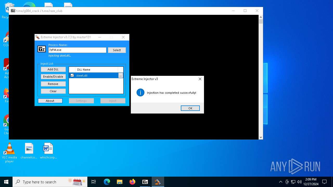333x187 pixels.
Task: Click the 7z icon in console title bar
Action: [13, 11]
